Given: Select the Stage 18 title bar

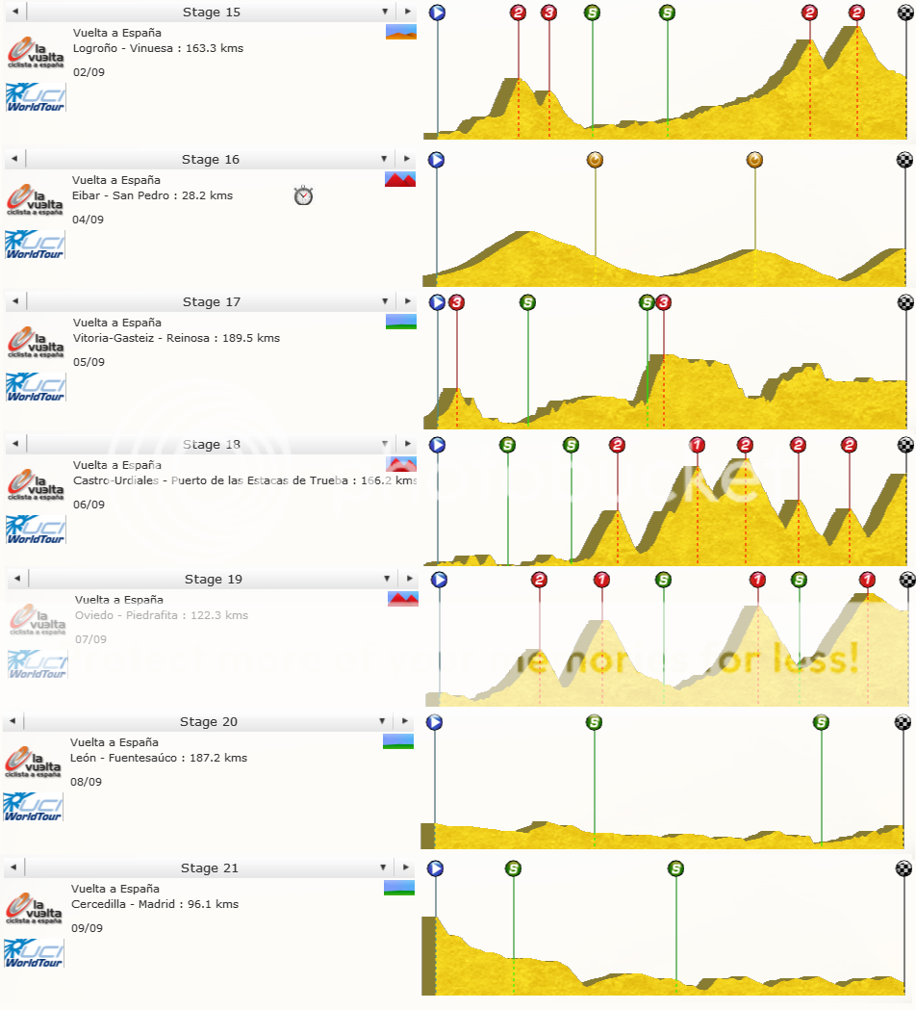Looking at the screenshot, I should [x=212, y=444].
